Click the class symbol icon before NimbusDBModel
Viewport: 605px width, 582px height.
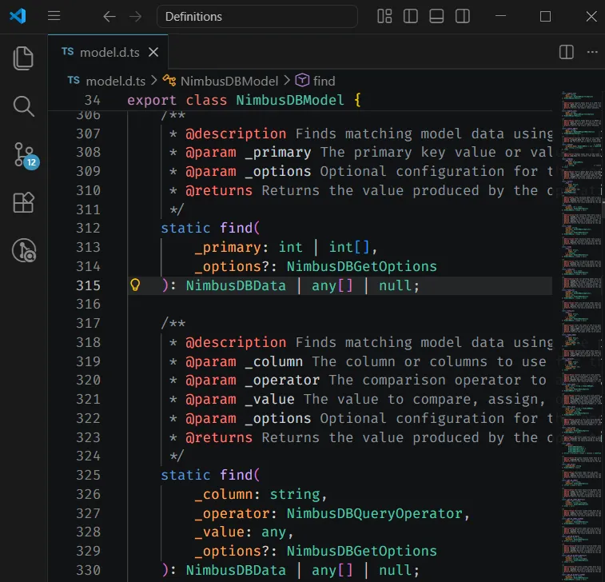click(169, 80)
